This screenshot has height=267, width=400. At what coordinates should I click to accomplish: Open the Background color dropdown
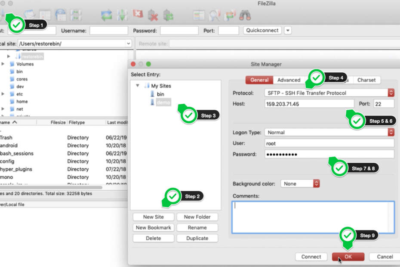coord(300,184)
